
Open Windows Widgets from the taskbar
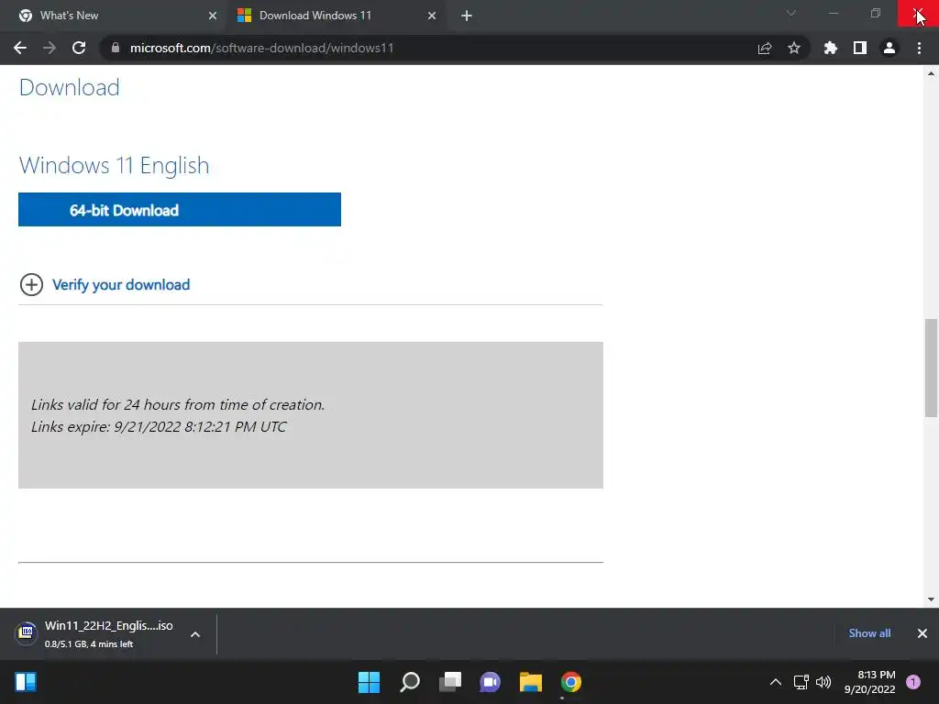tap(26, 682)
